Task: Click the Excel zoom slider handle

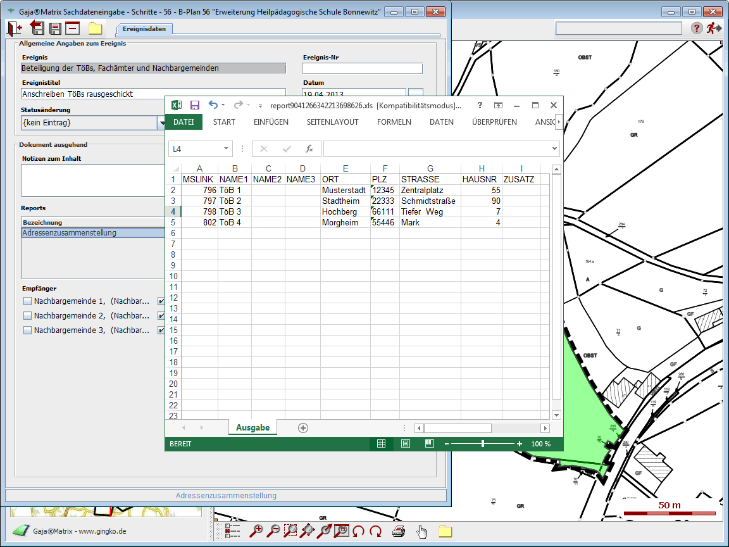Action: [x=483, y=444]
